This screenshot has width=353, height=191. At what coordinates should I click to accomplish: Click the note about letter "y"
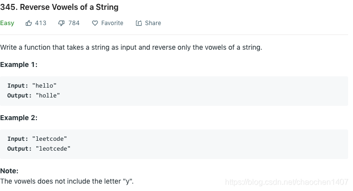67,181
